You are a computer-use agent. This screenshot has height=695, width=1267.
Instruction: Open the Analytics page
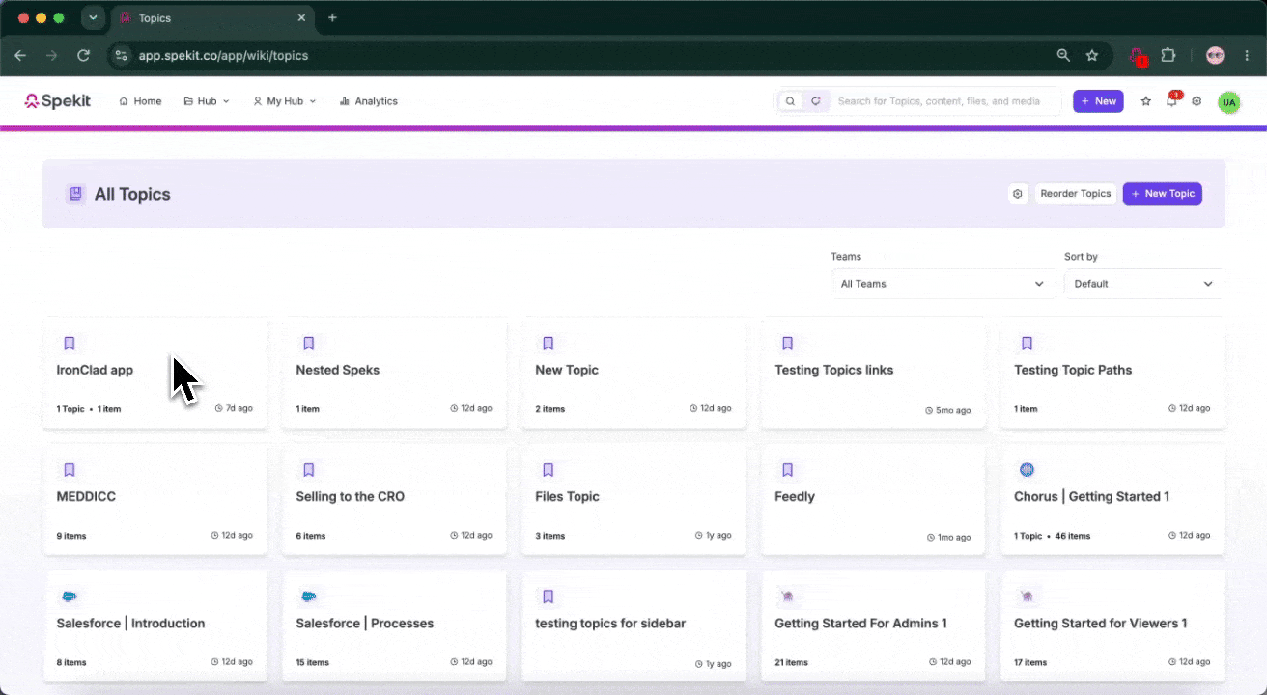368,101
